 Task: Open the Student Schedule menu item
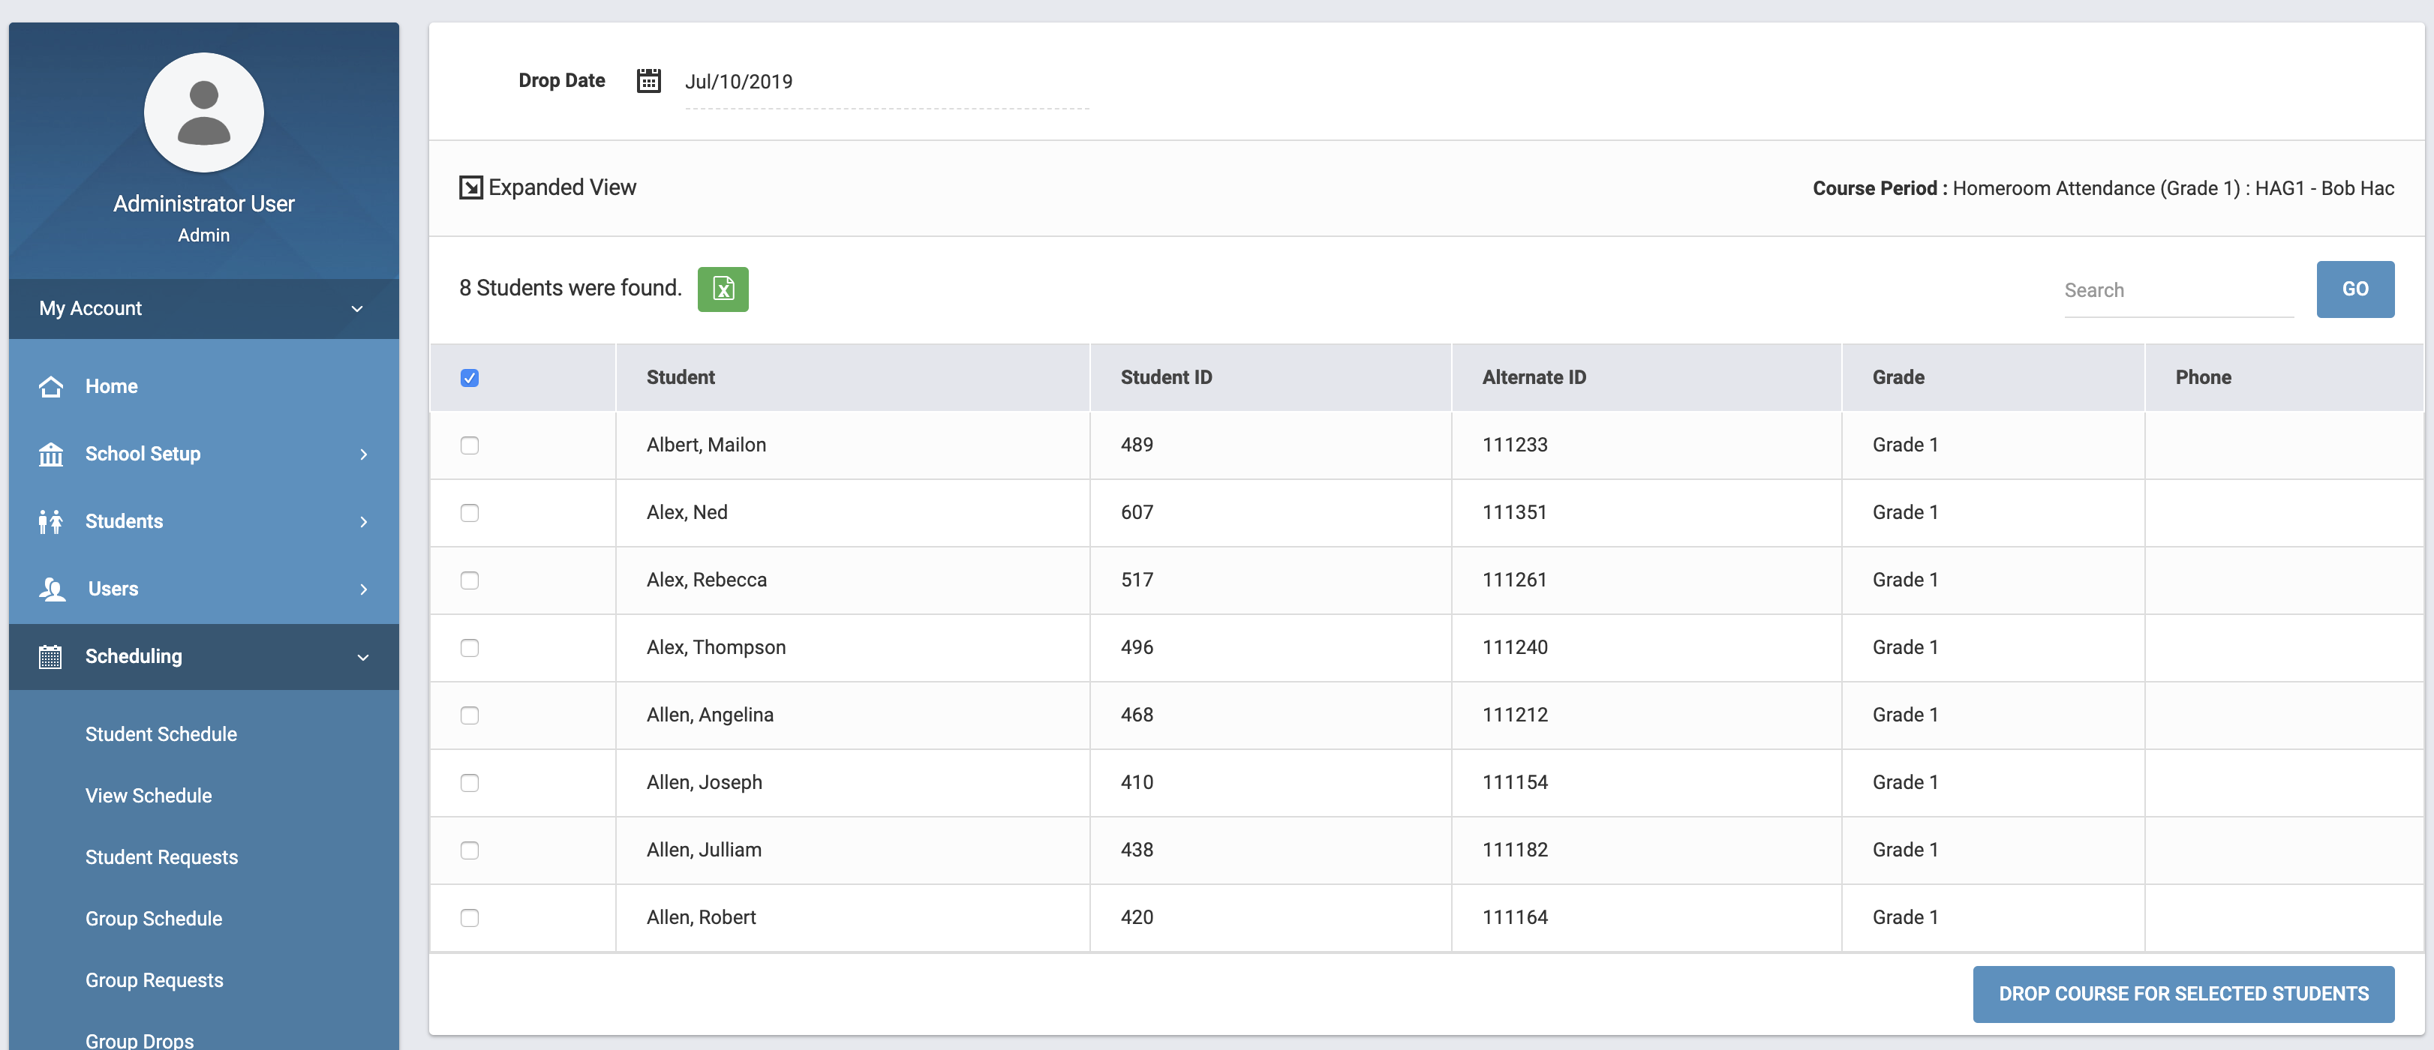161,733
